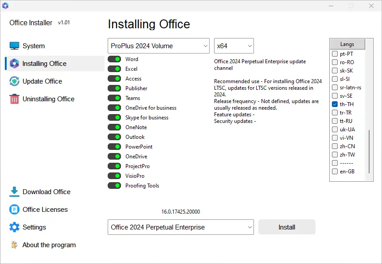Open Office 2024 Perpetual Enterprise channel dropdown
Viewport: 382px width, 264px height.
181,227
